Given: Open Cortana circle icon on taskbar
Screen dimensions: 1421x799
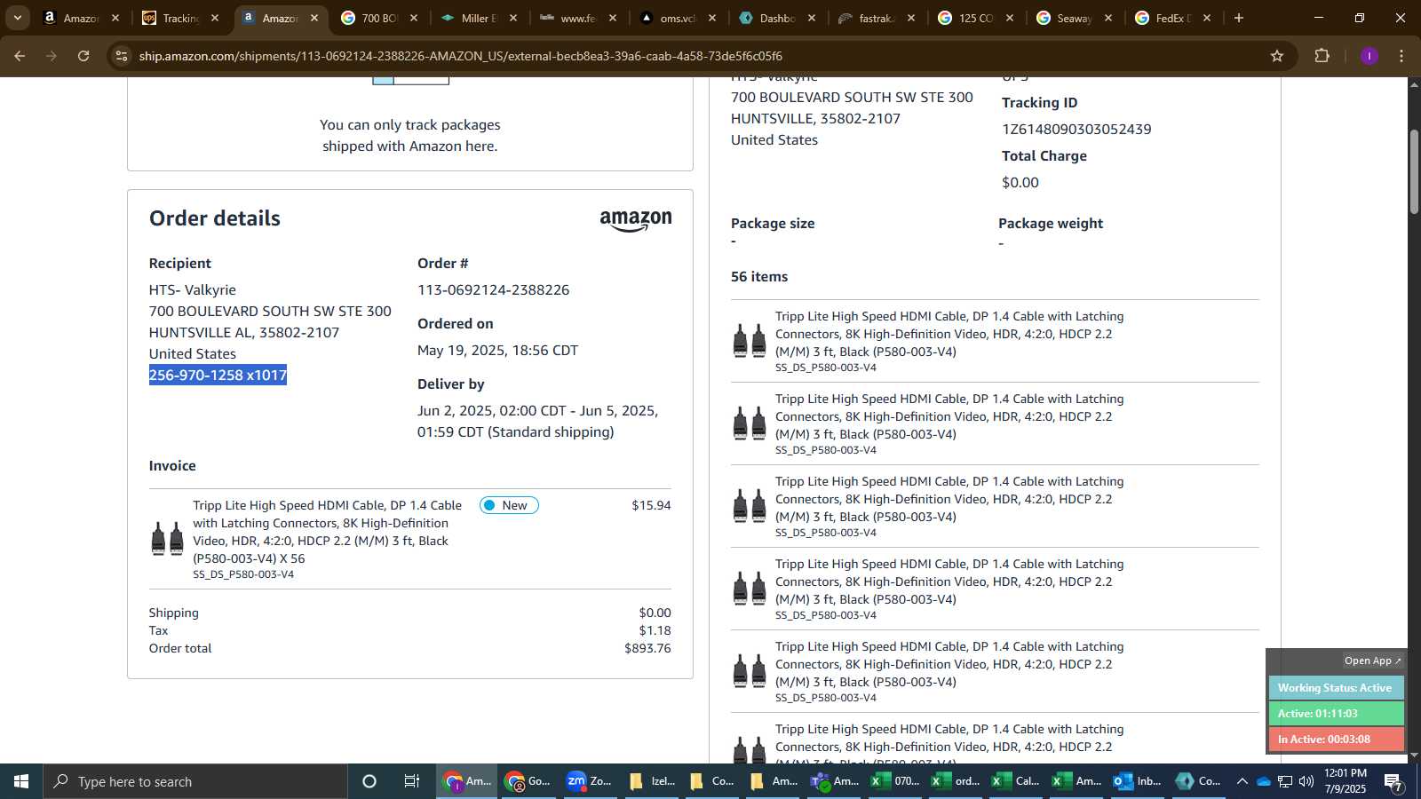Looking at the screenshot, I should pyautogui.click(x=369, y=781).
